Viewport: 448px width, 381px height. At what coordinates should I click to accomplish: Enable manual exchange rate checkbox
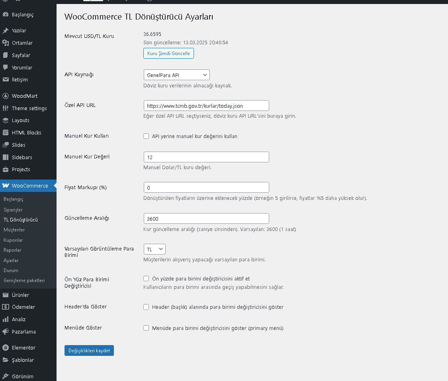point(146,136)
